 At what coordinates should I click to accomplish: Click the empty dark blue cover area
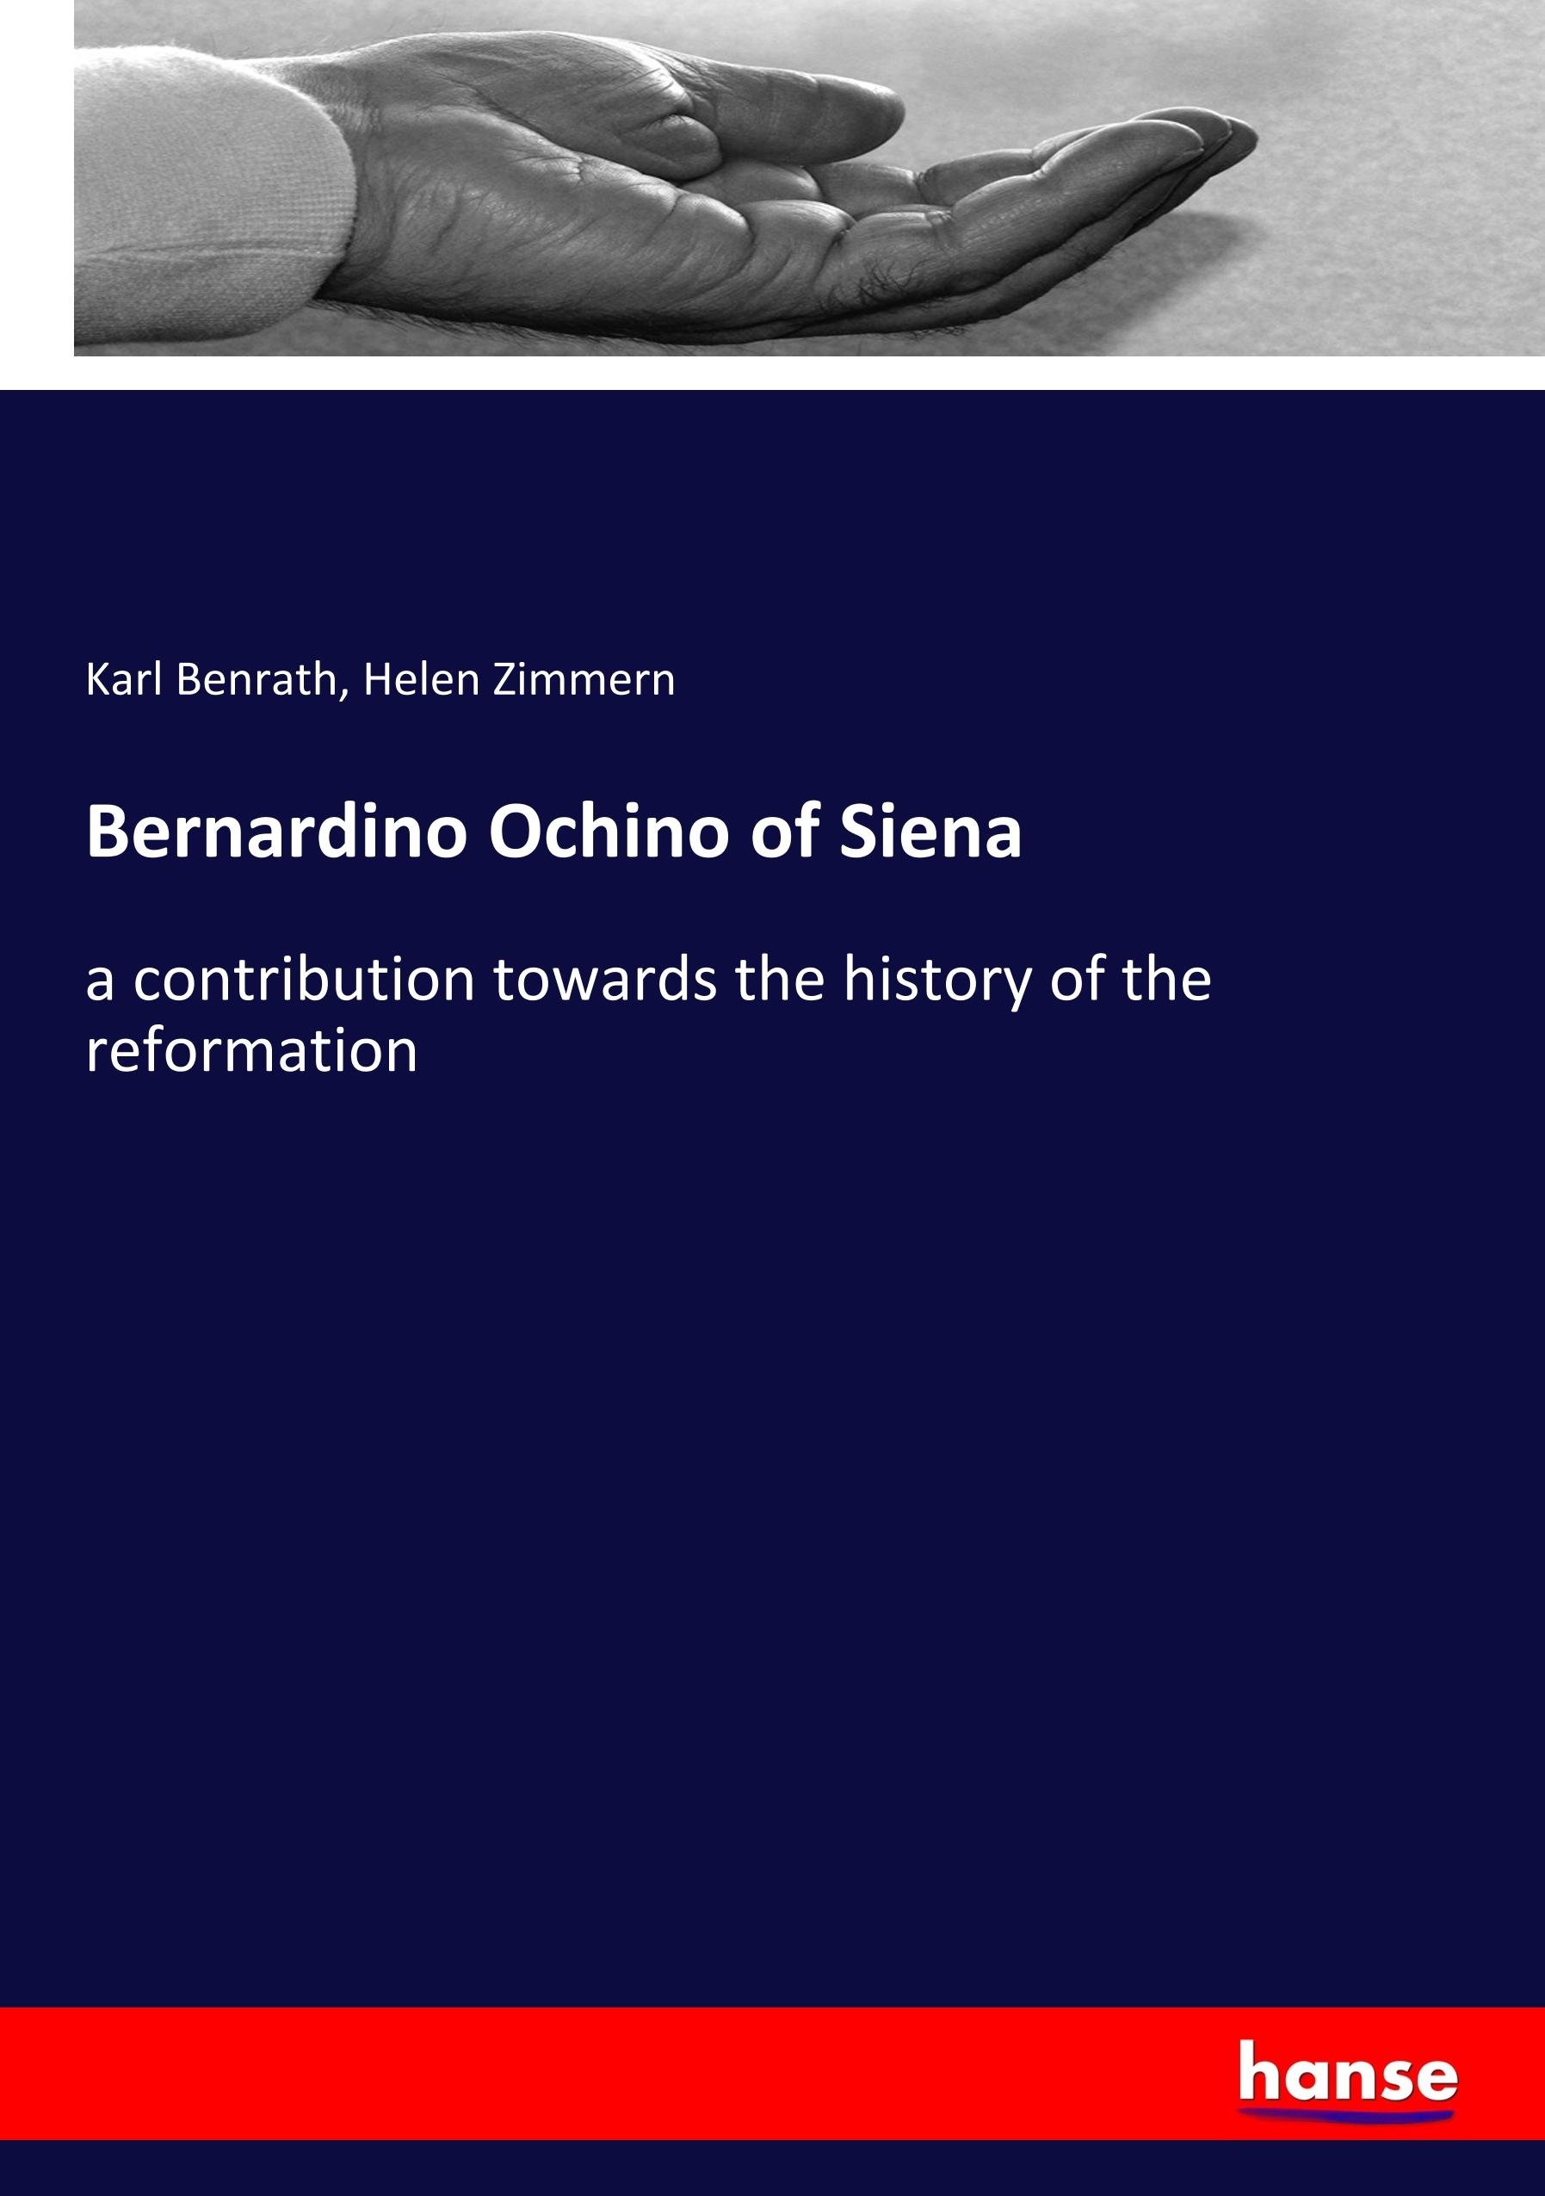pos(765,1531)
